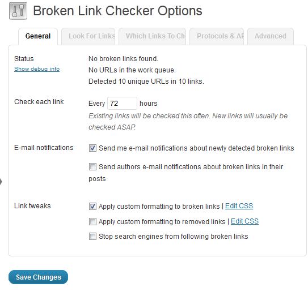
Task: Open the Advanced tab
Action: (271, 36)
